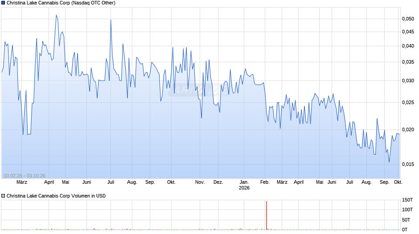Click the 'Juni' label in the 2025 section
419x234 pixels.
(86, 182)
